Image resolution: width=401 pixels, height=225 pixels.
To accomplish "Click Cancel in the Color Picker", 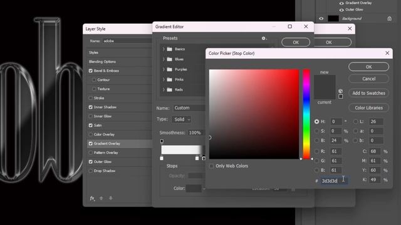I will (x=368, y=79).
